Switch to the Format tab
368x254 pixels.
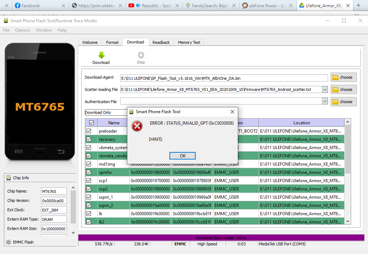pyautogui.click(x=112, y=42)
